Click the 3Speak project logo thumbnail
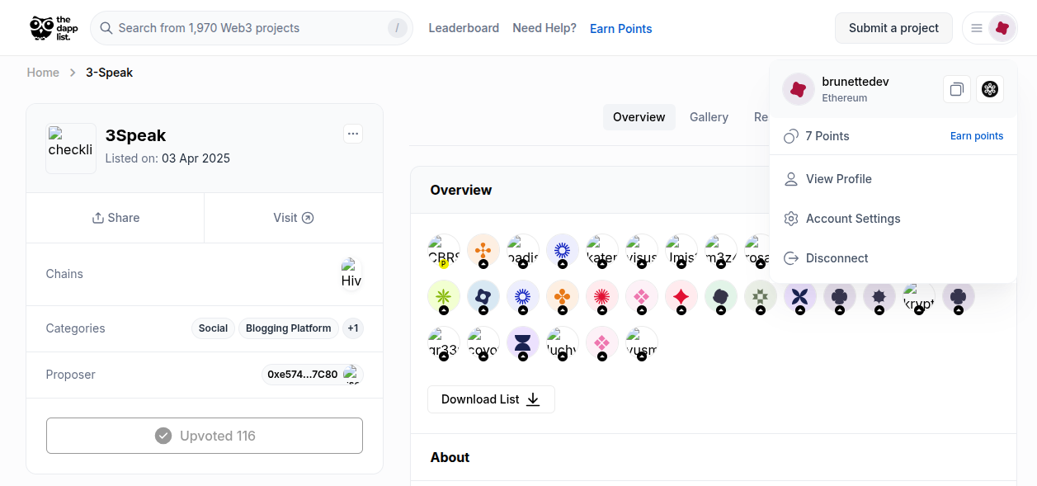Viewport: 1037px width, 486px height. 71,149
